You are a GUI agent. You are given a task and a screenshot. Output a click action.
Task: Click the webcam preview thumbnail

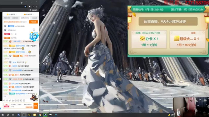point(191,107)
